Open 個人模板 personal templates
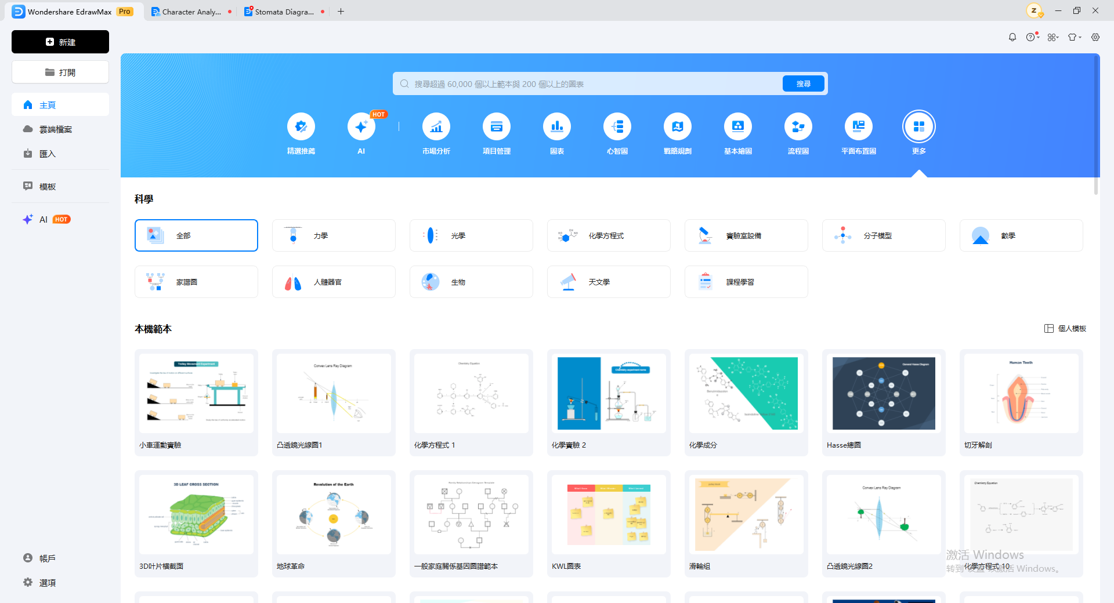This screenshot has height=603, width=1114. coord(1065,329)
